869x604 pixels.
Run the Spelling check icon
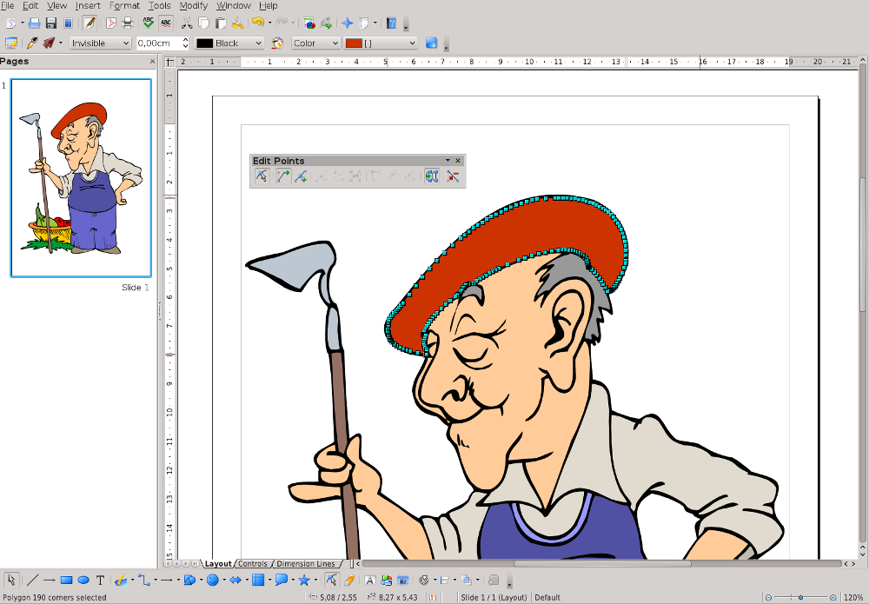pos(148,23)
